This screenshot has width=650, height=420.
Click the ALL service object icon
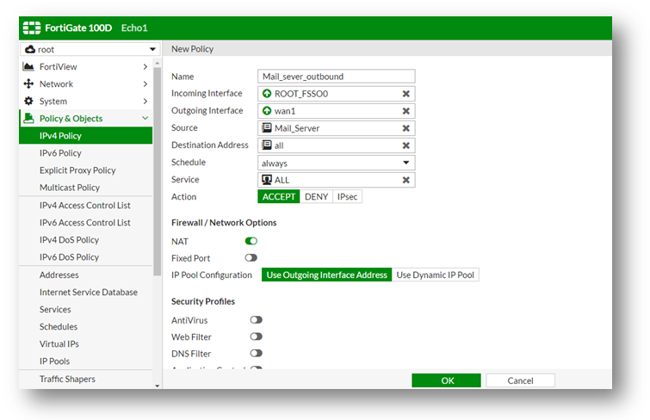tap(267, 180)
